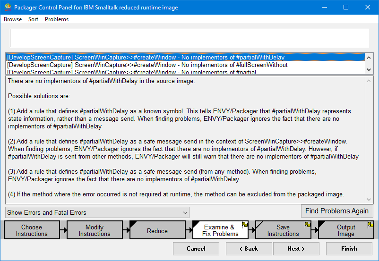Image resolution: width=379 pixels, height=261 pixels.
Task: Click the < Back button
Action: point(249,249)
